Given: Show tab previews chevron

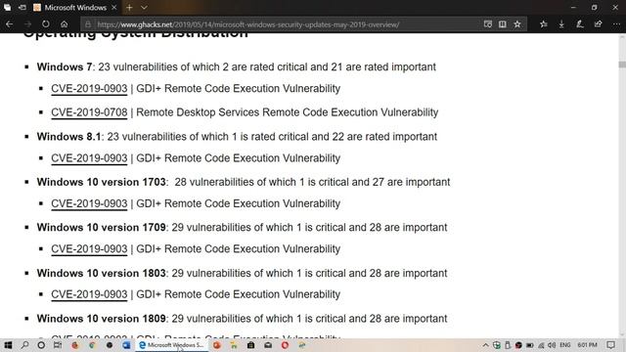Looking at the screenshot, I should [144, 8].
